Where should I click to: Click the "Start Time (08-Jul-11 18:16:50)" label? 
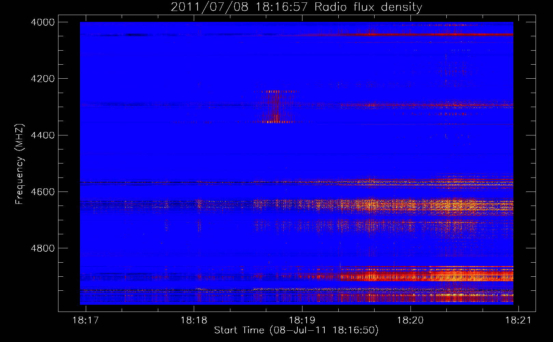[x=296, y=330]
